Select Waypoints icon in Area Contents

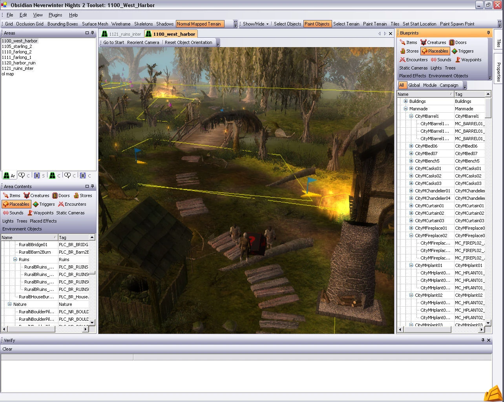click(30, 213)
